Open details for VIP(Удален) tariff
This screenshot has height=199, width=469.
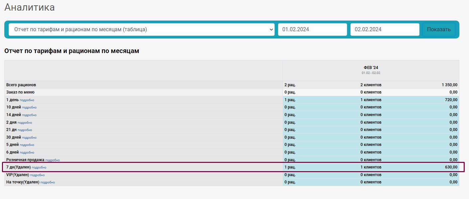point(37,175)
